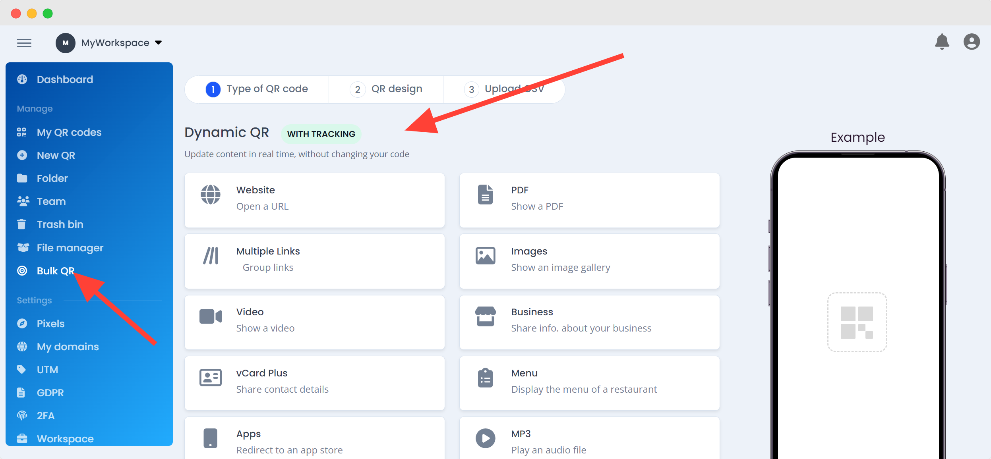Choose the vCard Plus option
Image resolution: width=991 pixels, height=459 pixels.
pos(314,382)
